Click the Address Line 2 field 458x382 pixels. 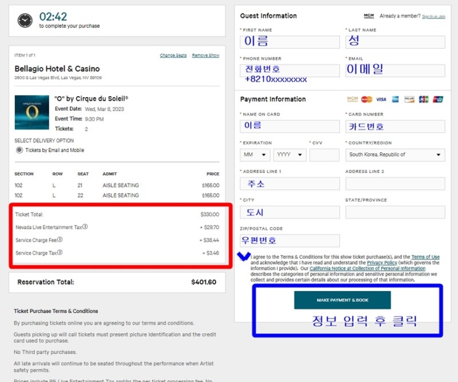[x=395, y=183]
